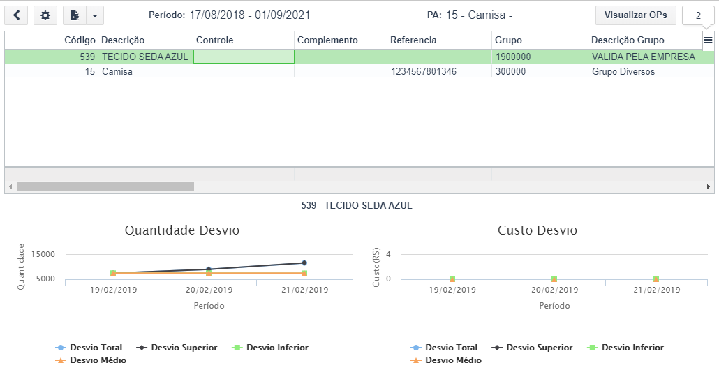Click the 21/02/2019 point in Custo Desvio
Screen dimensions: 719x384
point(656,279)
